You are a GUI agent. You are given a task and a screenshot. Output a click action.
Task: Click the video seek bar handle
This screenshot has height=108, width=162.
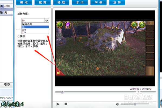tap(62, 92)
